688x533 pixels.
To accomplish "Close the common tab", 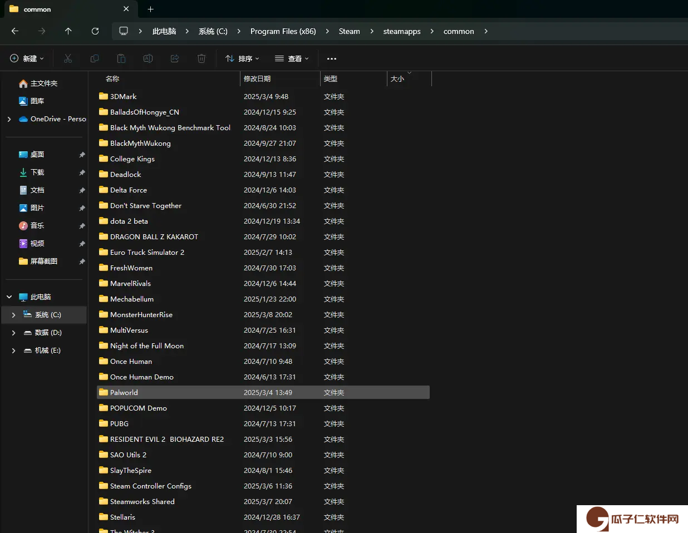I will (126, 9).
